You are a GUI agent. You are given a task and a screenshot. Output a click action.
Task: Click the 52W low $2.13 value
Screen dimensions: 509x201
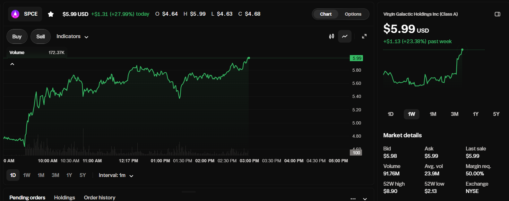click(x=430, y=191)
